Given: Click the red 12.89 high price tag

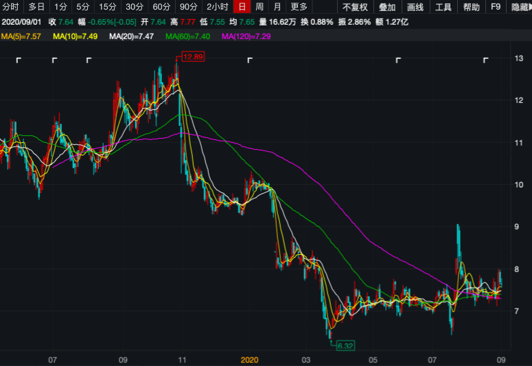Looking at the screenshot, I should click(x=193, y=57).
